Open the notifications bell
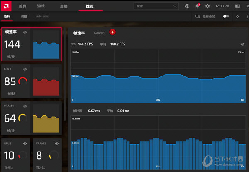The width and height of the screenshot is (249, 172). [x=197, y=6]
